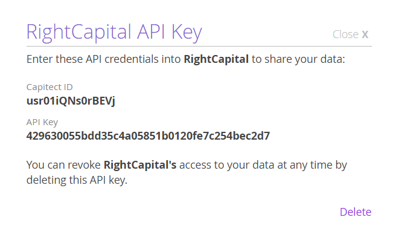The width and height of the screenshot is (396, 240).
Task: Click the Capitect ID label
Action: (49, 87)
